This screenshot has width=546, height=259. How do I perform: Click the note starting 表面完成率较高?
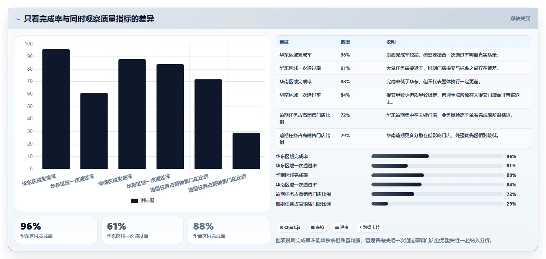tap(443, 55)
